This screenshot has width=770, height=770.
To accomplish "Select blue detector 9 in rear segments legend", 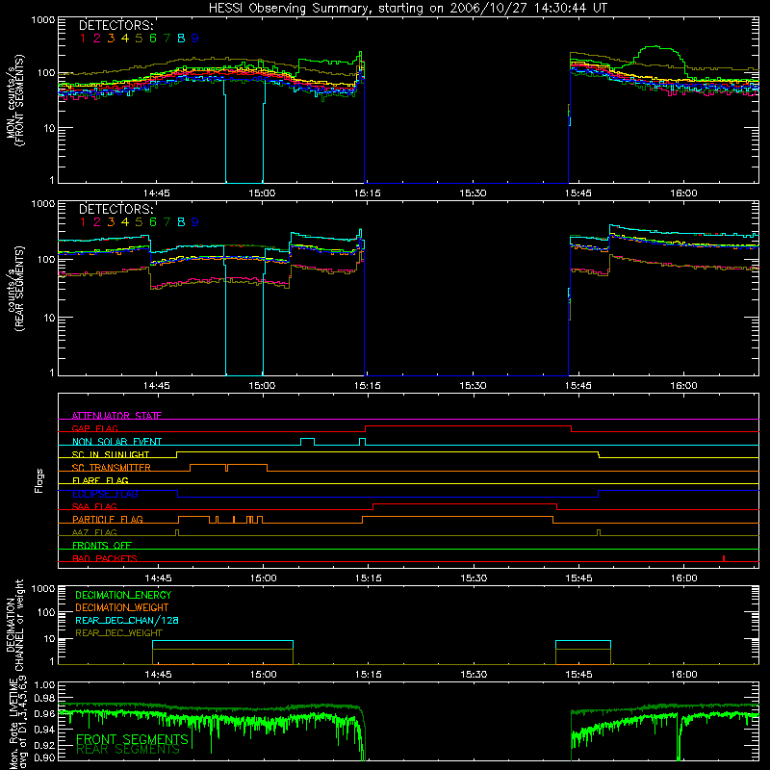I will click(x=195, y=222).
